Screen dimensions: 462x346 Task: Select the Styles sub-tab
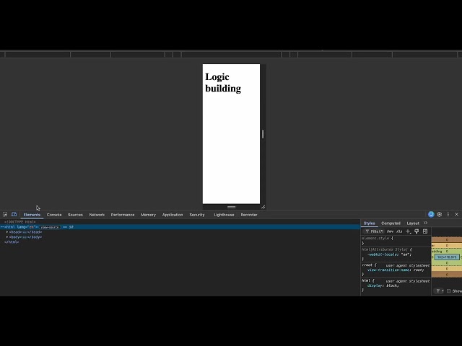(x=369, y=223)
